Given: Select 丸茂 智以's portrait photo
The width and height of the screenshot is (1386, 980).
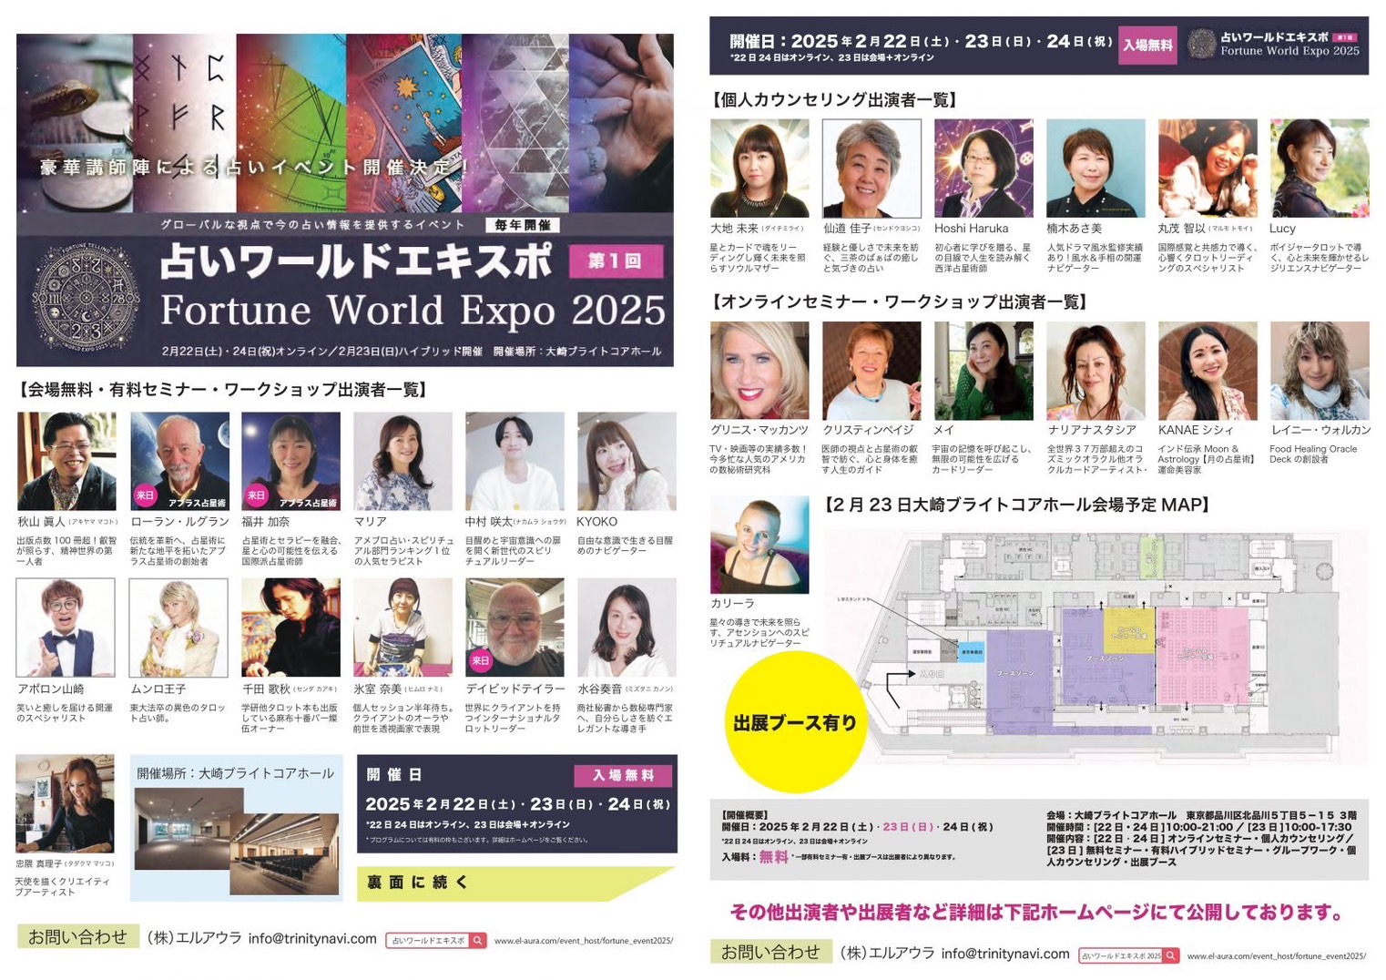Looking at the screenshot, I should coord(1208,168).
